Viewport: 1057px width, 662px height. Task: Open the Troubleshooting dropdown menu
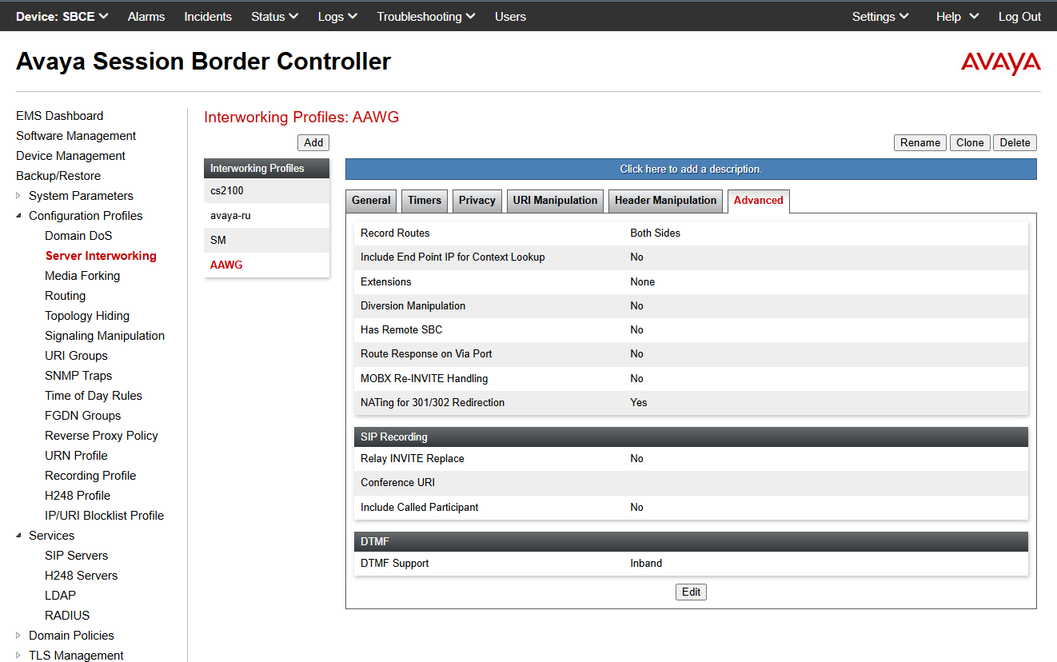click(425, 16)
